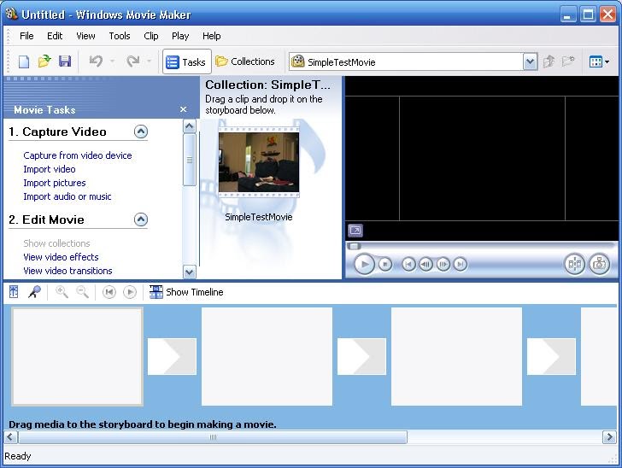Jump forward to the next clip in monitor
The image size is (622, 468).
(x=461, y=264)
